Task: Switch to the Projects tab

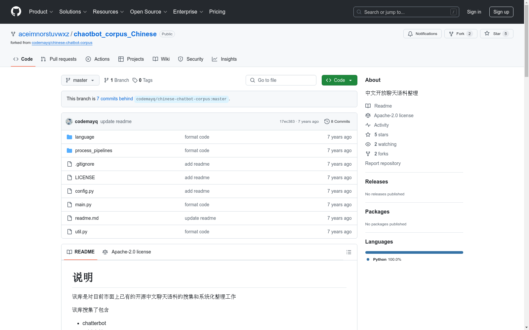Action: (x=131, y=59)
